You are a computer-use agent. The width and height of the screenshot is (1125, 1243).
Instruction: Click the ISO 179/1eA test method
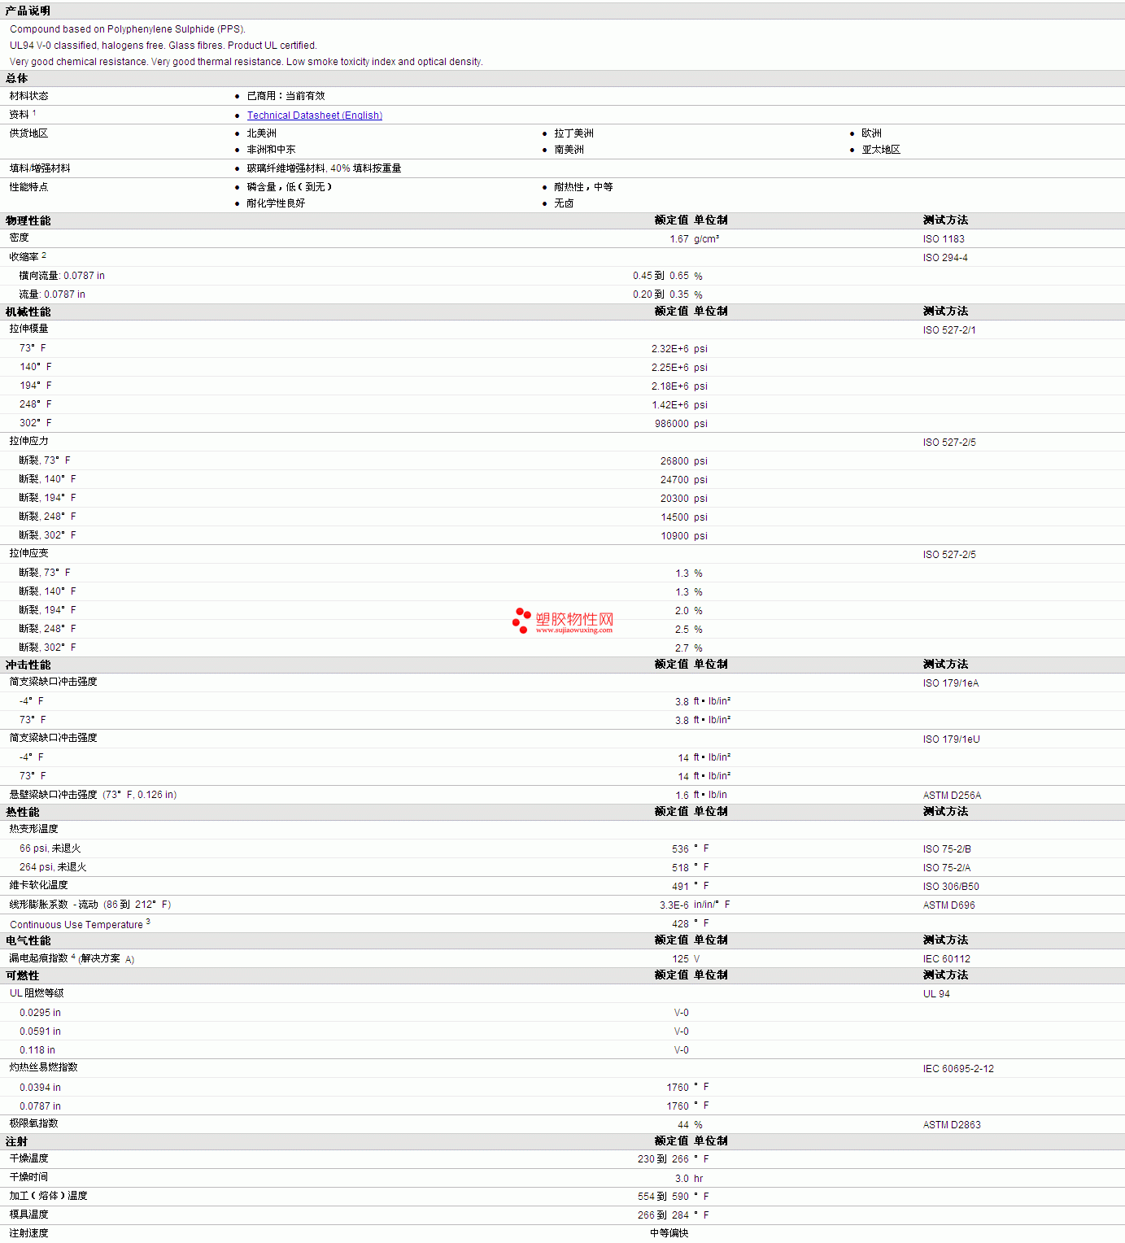pyautogui.click(x=951, y=683)
